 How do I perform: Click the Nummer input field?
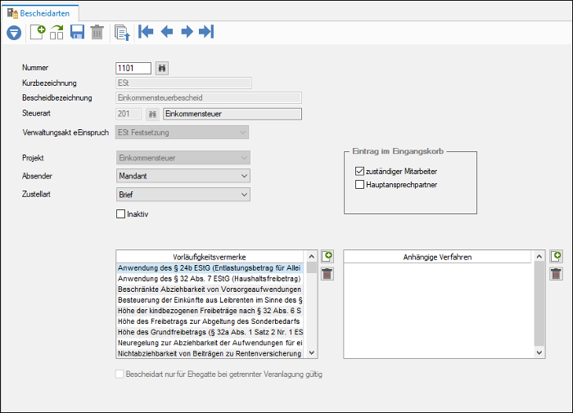133,68
